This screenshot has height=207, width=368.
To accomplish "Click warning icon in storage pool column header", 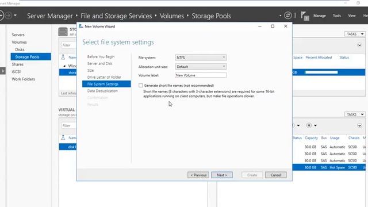I will pos(63,57).
